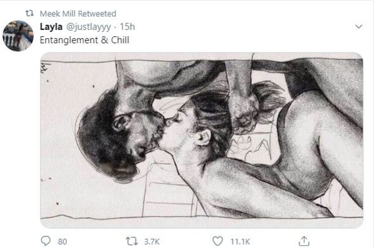The height and width of the screenshot is (247, 375).
Task: Click the reply count 80
Action: tap(62, 241)
